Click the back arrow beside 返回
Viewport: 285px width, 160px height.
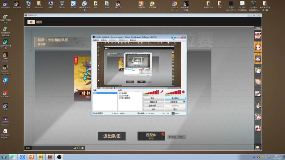[x=31, y=22]
